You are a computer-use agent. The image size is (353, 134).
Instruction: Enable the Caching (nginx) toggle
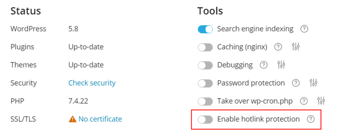click(x=205, y=47)
